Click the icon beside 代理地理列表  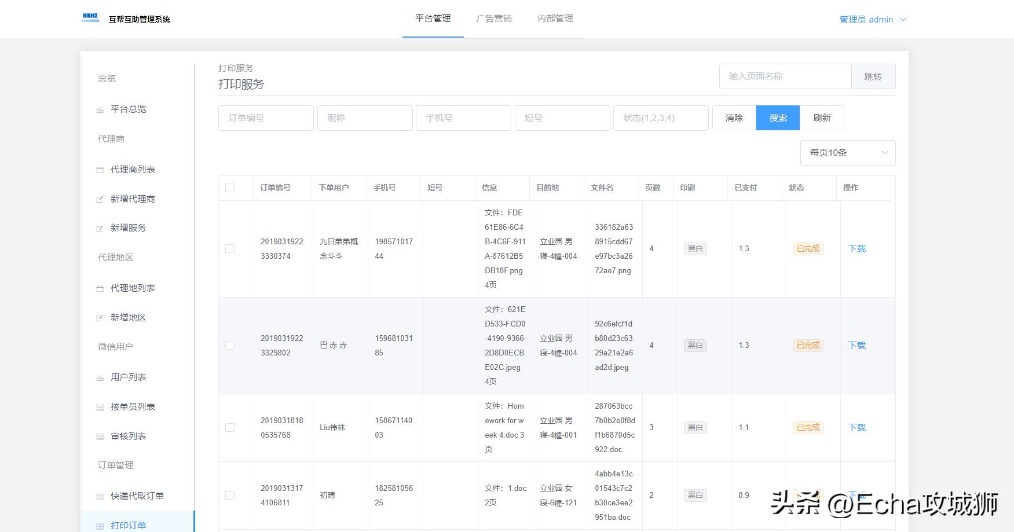point(100,288)
